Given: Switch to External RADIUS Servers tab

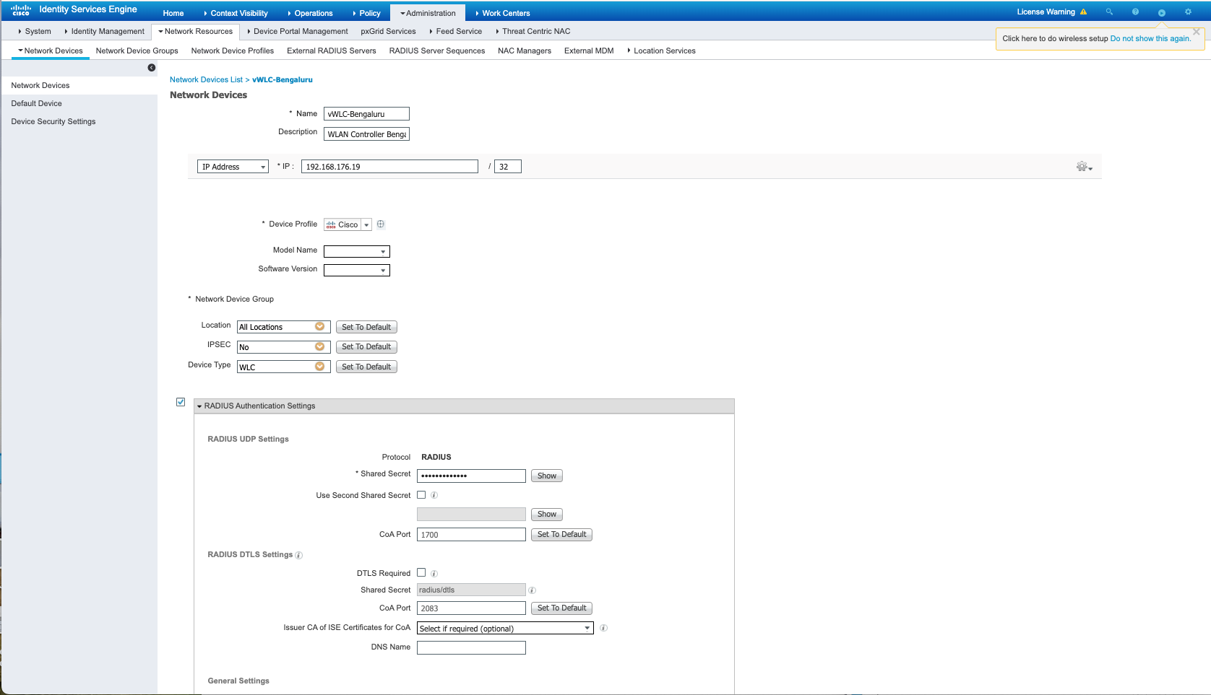Looking at the screenshot, I should tap(332, 51).
